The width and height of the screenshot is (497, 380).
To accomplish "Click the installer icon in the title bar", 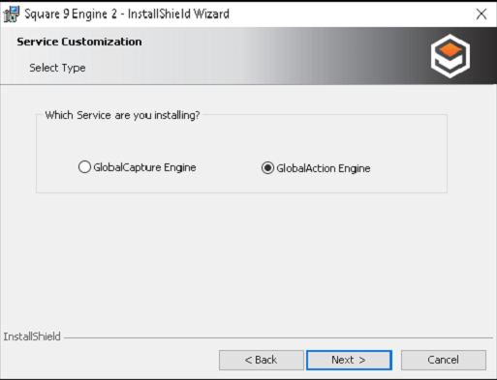I will [12, 15].
